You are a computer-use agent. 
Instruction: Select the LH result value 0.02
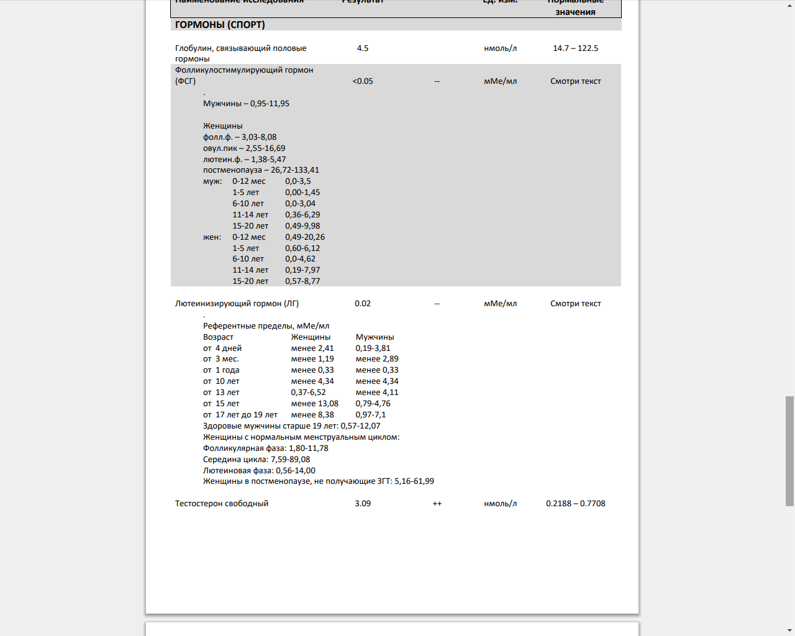point(363,304)
